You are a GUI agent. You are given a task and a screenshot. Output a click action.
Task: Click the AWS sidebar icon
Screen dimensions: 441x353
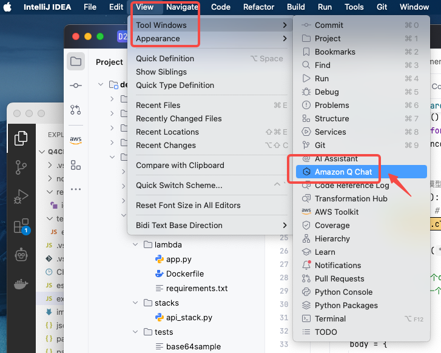pyautogui.click(x=76, y=140)
